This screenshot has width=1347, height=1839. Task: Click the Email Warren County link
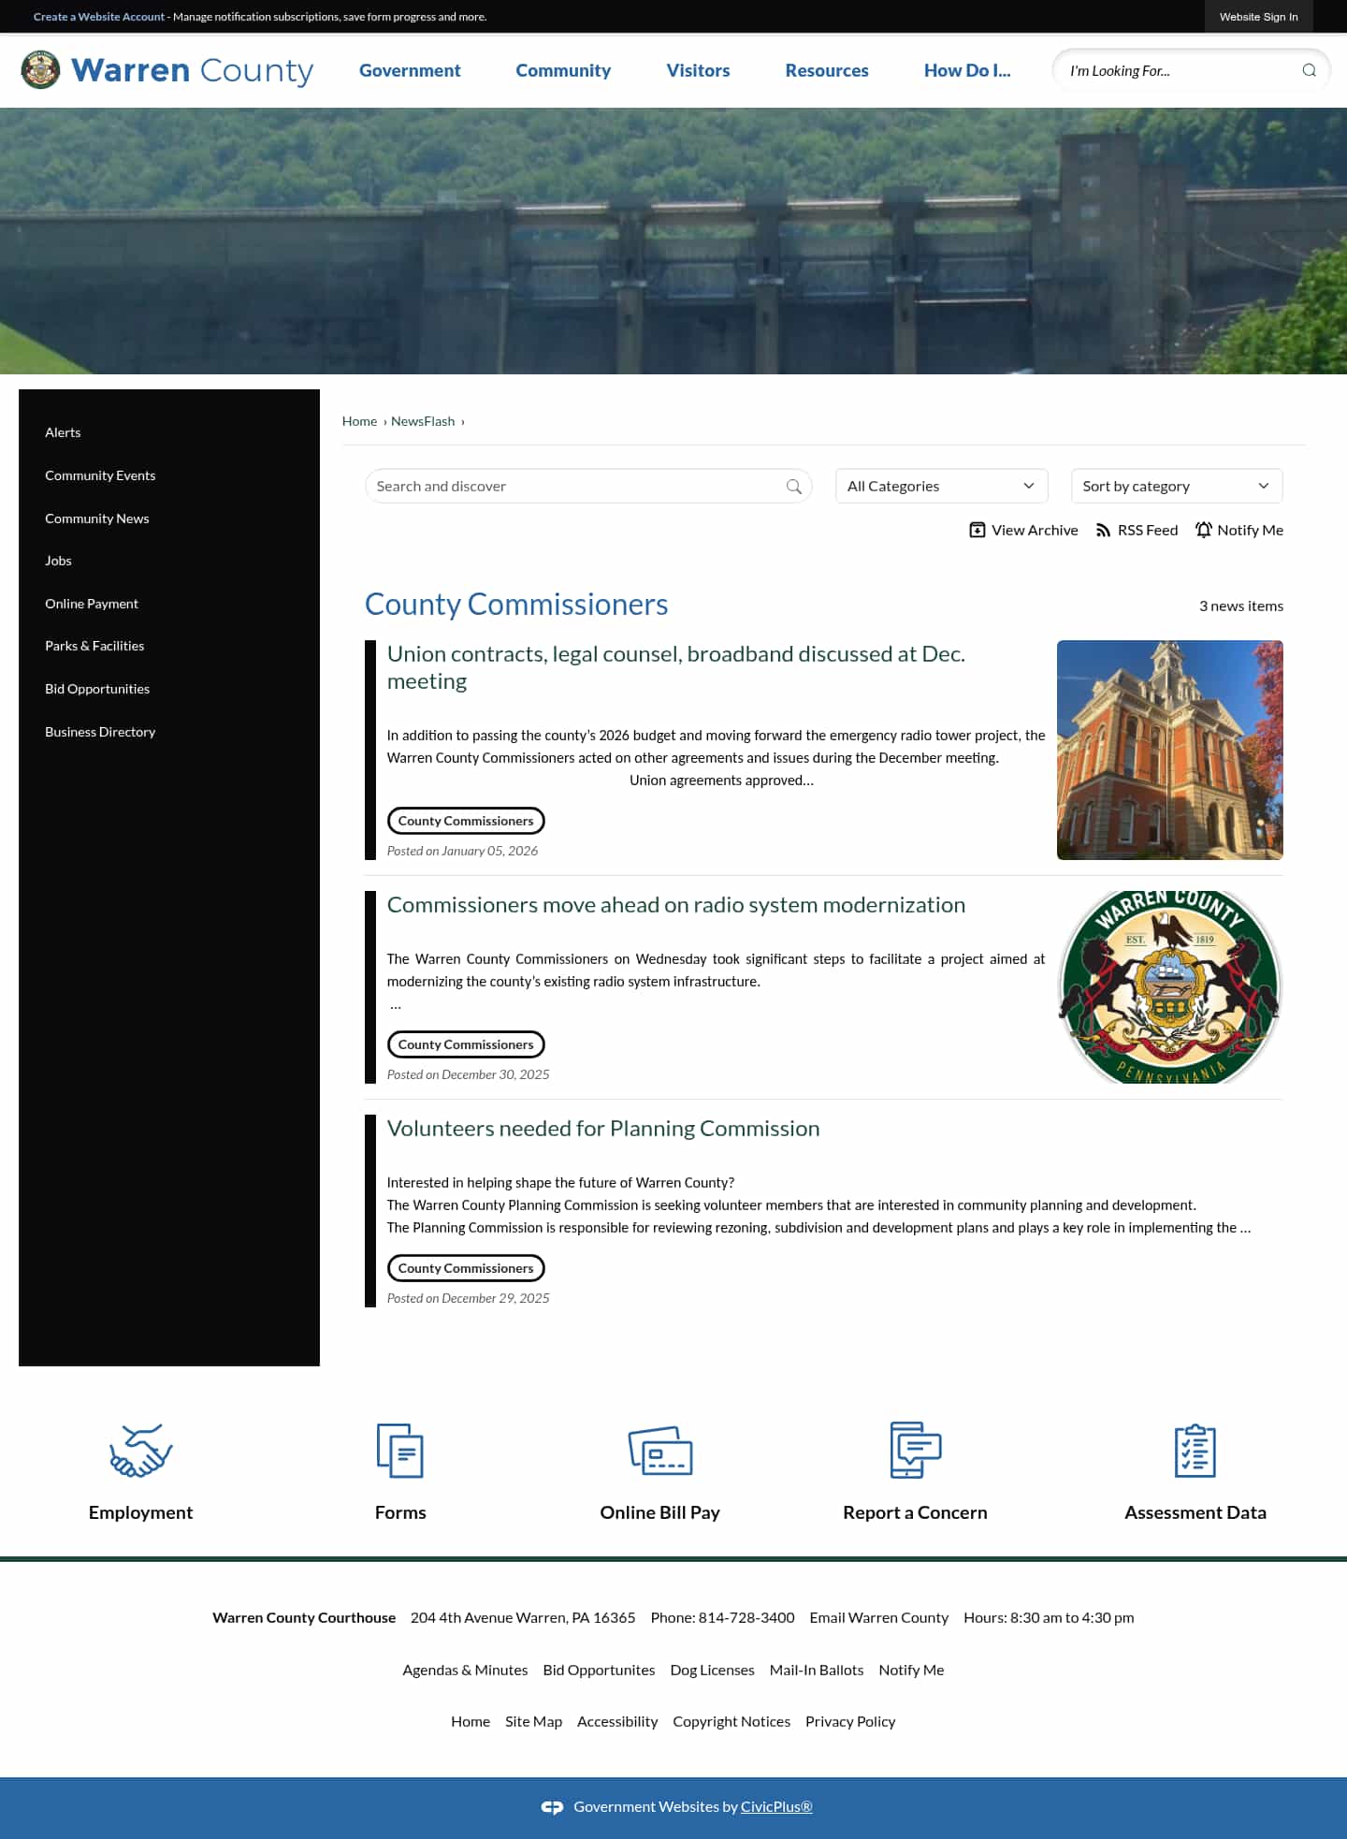[879, 1617]
